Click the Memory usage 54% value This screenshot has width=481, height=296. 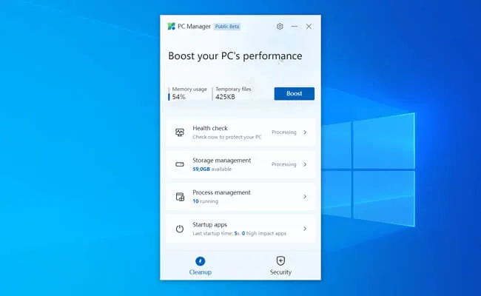(178, 97)
